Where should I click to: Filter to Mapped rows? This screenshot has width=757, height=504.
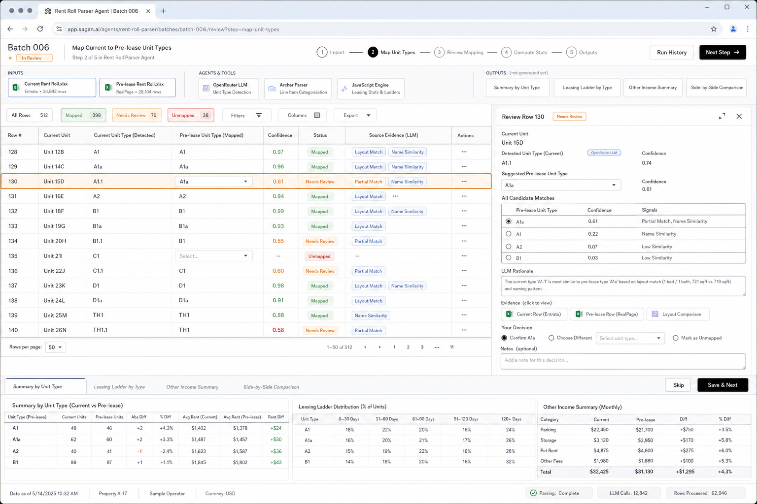pos(83,115)
